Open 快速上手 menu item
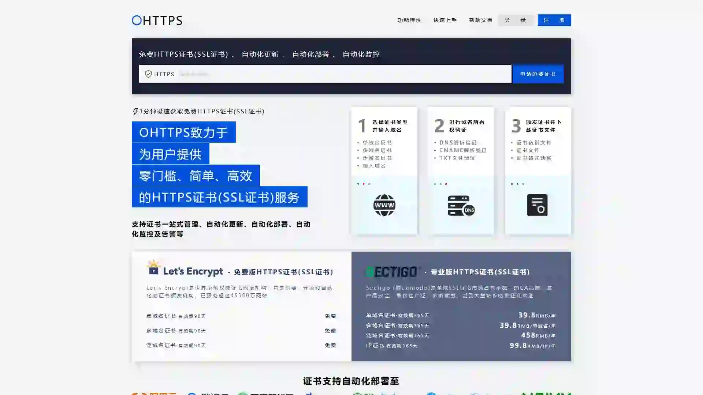The width and height of the screenshot is (703, 395). (445, 20)
